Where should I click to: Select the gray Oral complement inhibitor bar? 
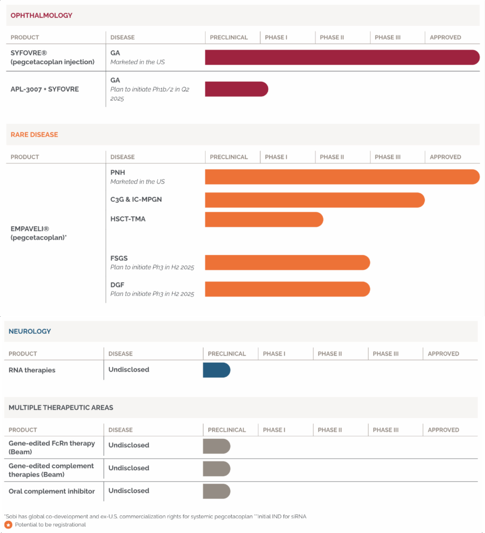click(x=216, y=491)
